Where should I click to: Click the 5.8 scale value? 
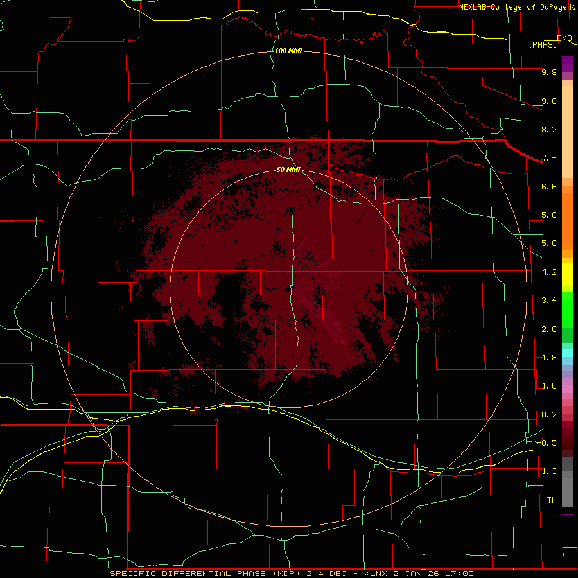[x=549, y=215]
